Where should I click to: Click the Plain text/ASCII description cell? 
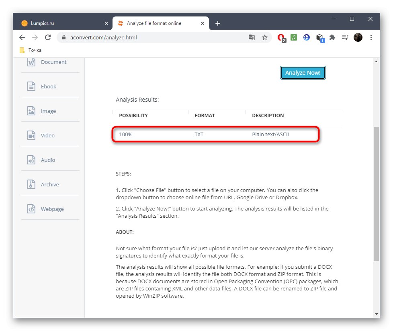[x=270, y=134]
